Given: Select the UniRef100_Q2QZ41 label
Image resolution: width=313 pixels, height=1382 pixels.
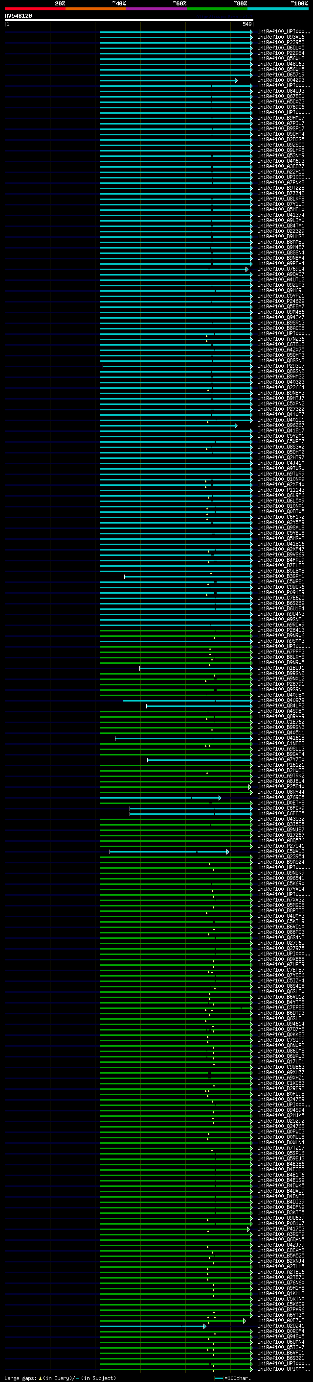Looking at the screenshot, I should 281,1326.
